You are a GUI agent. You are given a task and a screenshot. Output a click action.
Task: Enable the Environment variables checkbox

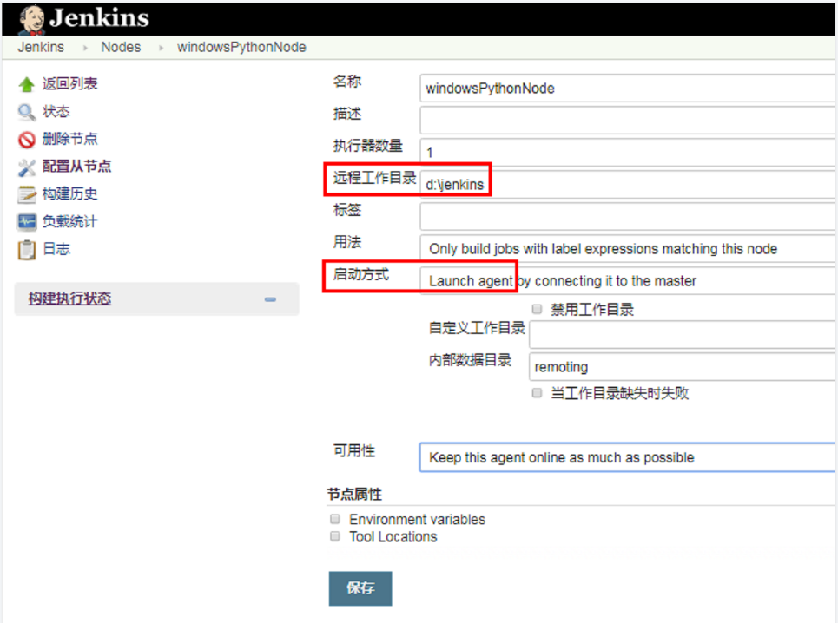[335, 519]
